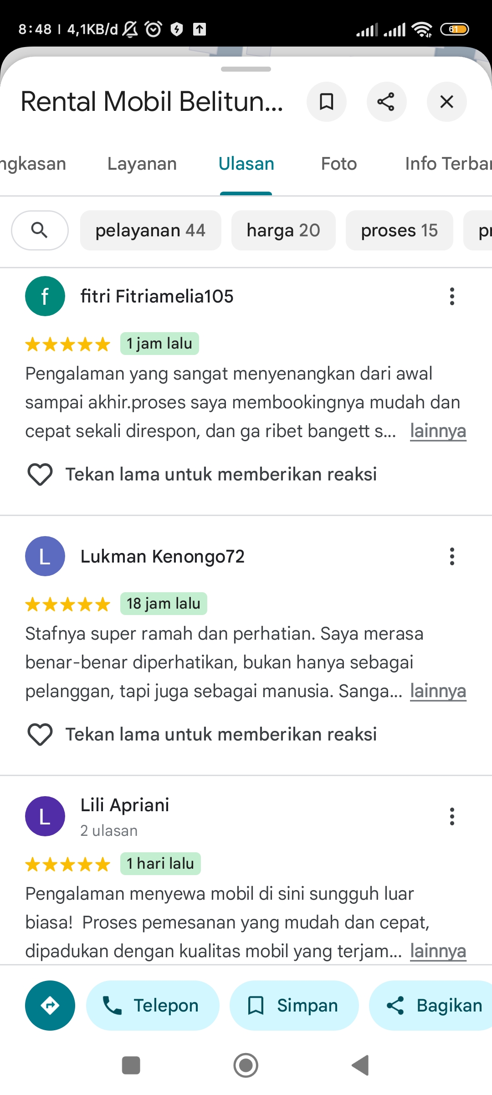
Task: Close the Rental Mobil Belitung panel
Action: coord(446,102)
